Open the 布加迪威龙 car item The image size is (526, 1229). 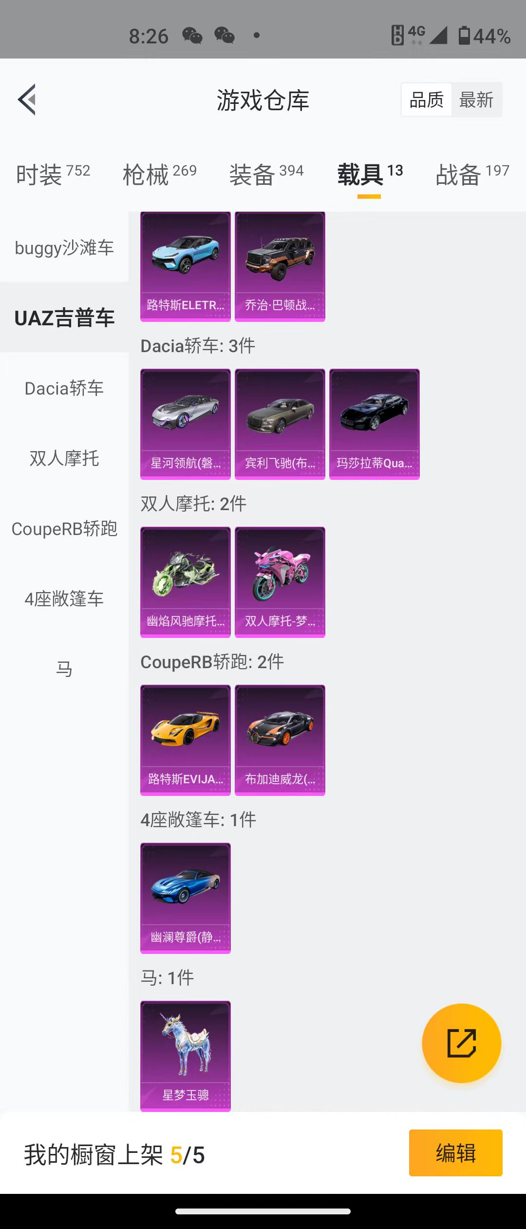[280, 740]
